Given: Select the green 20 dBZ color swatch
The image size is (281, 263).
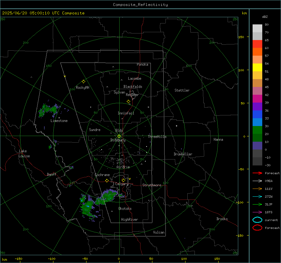Looking at the screenshot, I should click(x=257, y=130).
